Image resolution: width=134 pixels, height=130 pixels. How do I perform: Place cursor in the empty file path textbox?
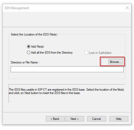67,69
